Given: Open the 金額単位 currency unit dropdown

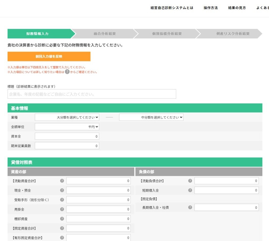Looking at the screenshot, I should tap(67, 127).
